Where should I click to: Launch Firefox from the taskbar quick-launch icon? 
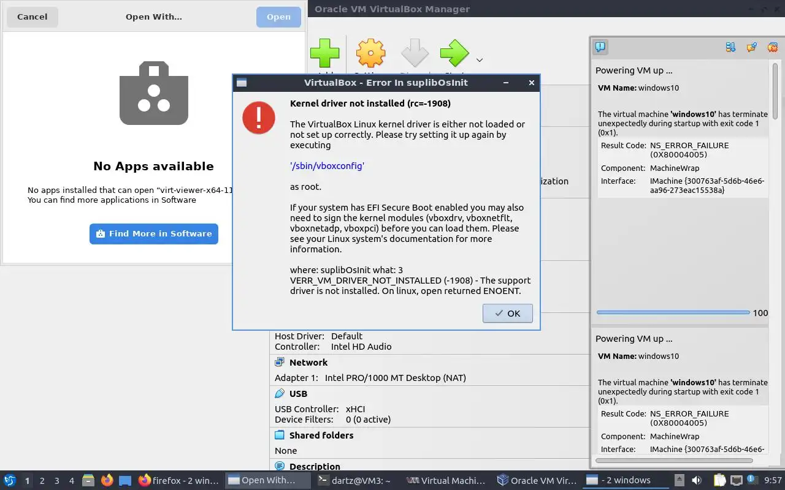tap(107, 480)
